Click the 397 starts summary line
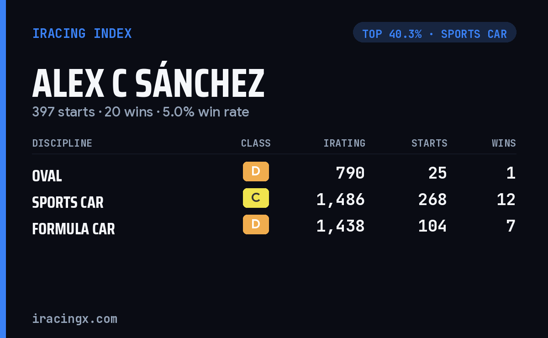This screenshot has width=548, height=338. pos(141,112)
